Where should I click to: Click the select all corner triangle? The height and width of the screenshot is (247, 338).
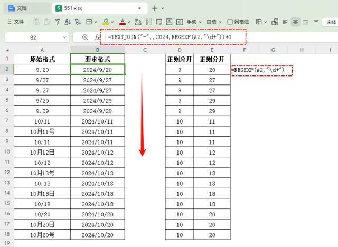click(7, 50)
